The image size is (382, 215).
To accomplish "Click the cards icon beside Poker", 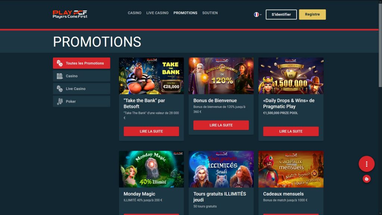I will pos(60,102).
